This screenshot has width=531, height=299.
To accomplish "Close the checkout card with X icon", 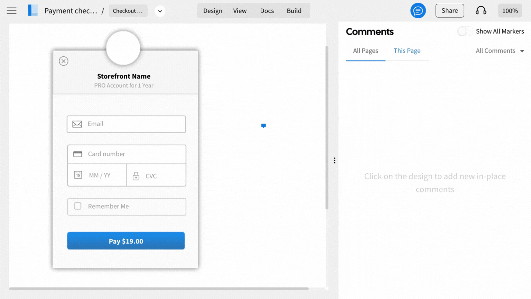I will (x=64, y=61).
